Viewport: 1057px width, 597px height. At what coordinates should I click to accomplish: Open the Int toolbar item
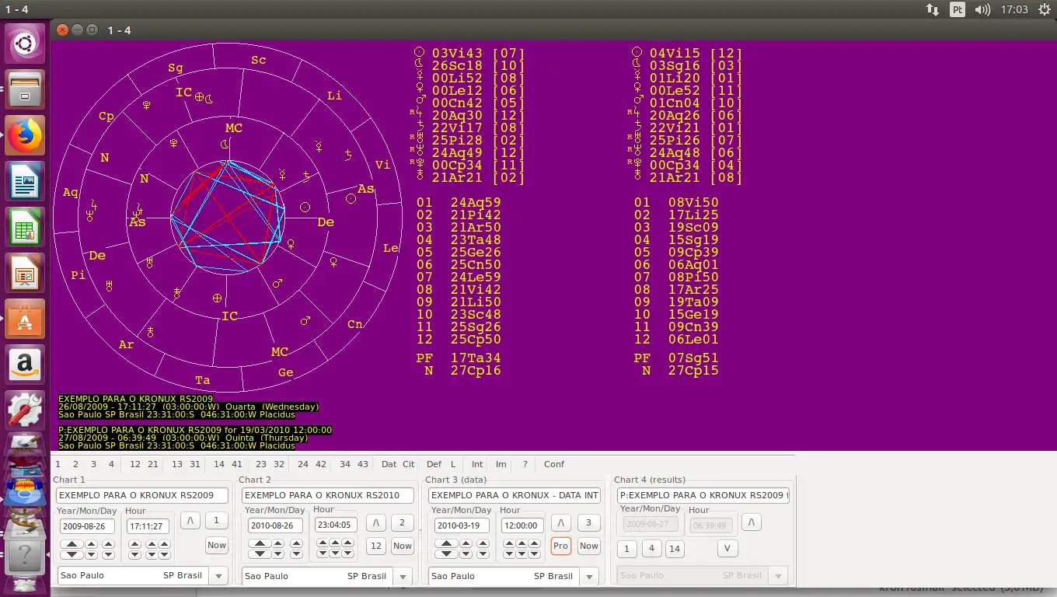coord(477,464)
